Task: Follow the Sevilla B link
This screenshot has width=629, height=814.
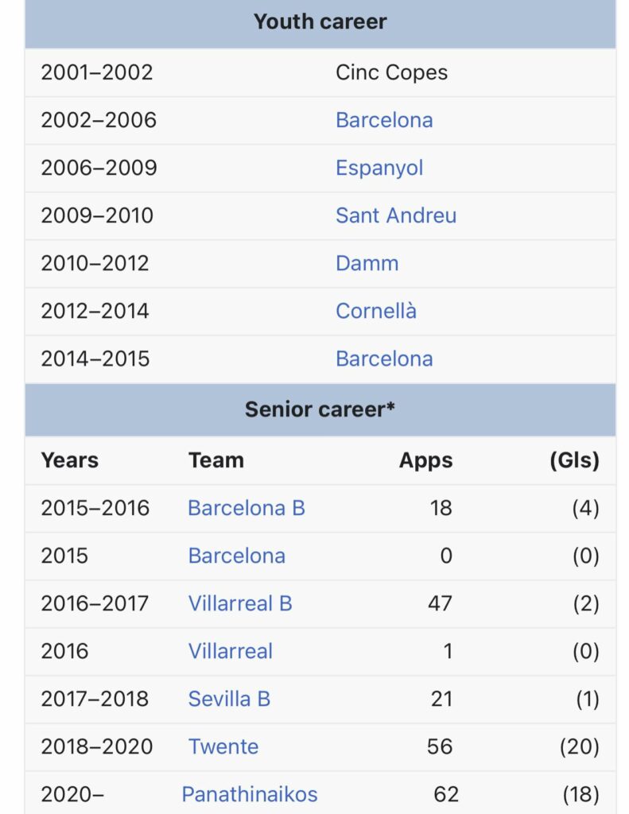Action: click(x=229, y=699)
